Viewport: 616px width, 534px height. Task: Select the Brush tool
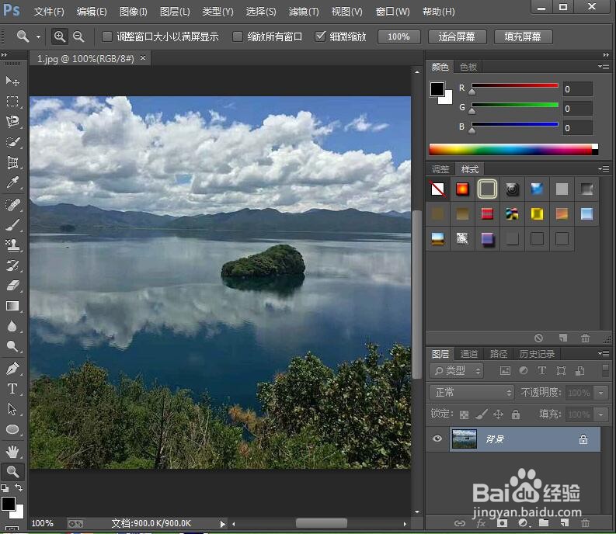(12, 225)
